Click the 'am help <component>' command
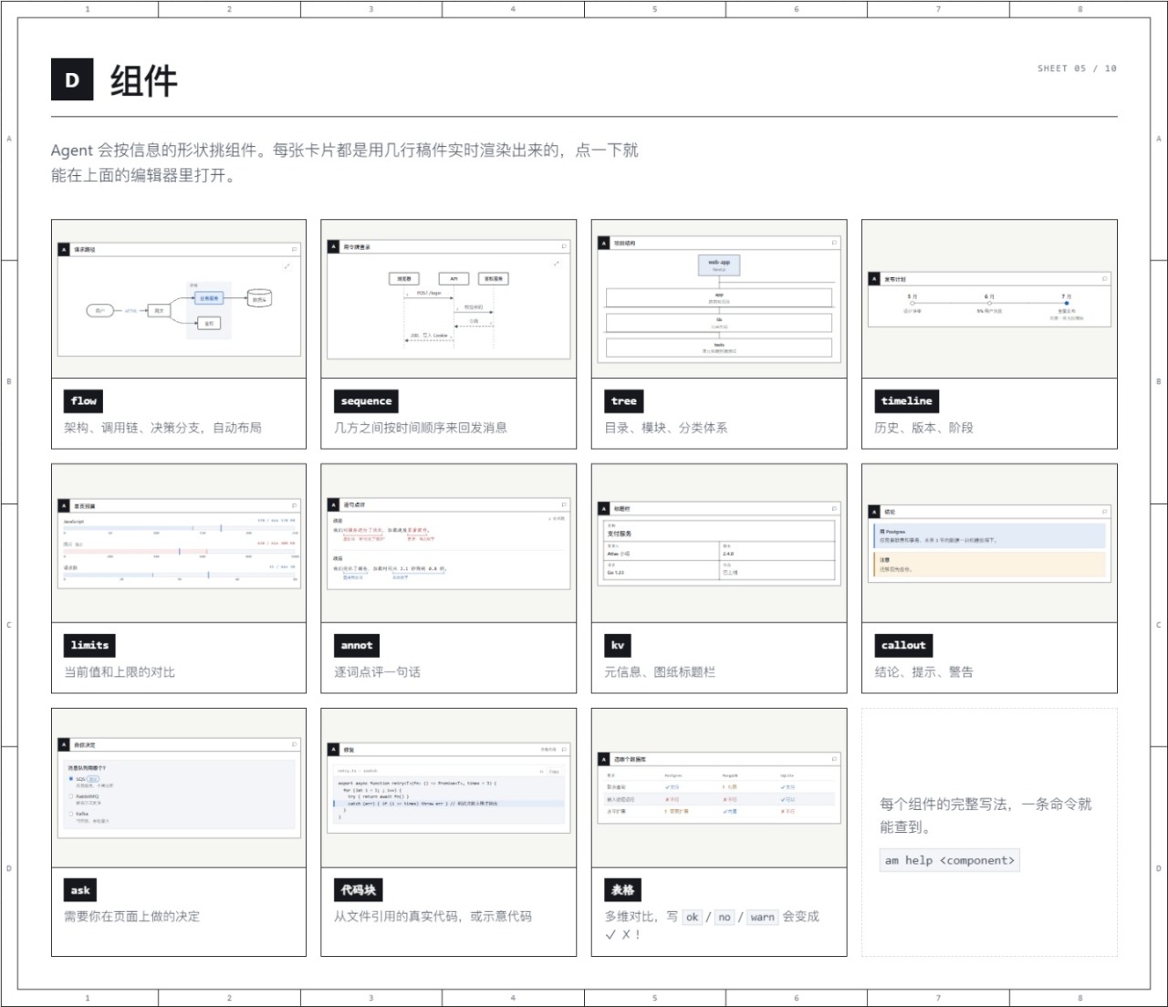Image resolution: width=1168 pixels, height=1007 pixels. [950, 860]
